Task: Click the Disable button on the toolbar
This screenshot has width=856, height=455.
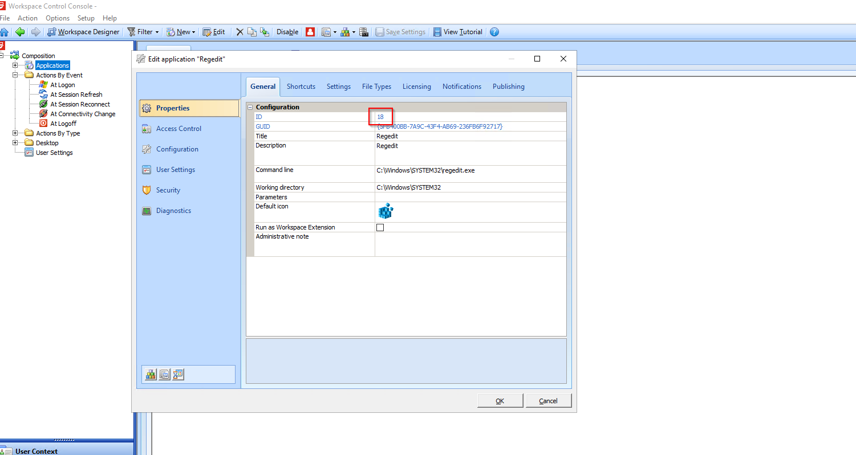Action: click(x=287, y=32)
